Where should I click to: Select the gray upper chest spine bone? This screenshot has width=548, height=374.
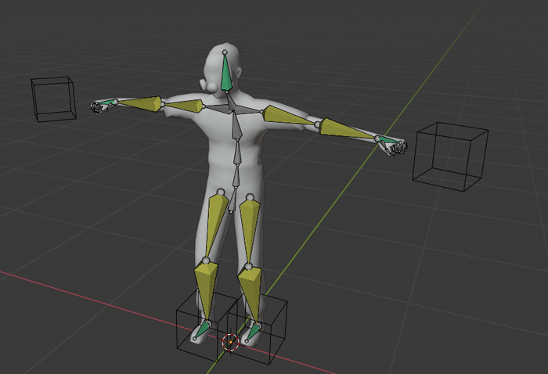(x=234, y=128)
